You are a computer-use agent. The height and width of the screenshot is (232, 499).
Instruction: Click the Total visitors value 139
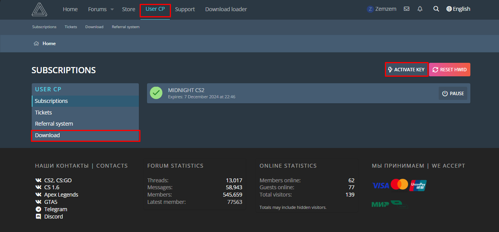coord(350,195)
